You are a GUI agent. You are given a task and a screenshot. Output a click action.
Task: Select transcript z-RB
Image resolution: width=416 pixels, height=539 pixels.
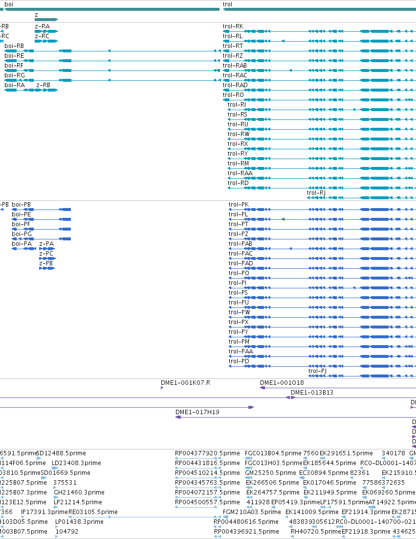pos(46,90)
